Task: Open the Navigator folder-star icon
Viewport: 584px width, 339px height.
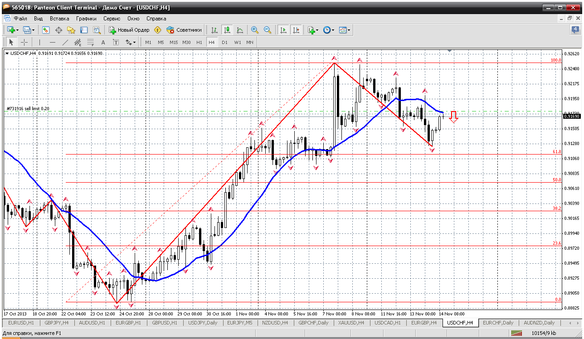Action: (71, 30)
